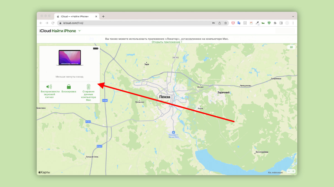Go back with the browser back arrow
The height and width of the screenshot is (187, 334).
[41, 23]
